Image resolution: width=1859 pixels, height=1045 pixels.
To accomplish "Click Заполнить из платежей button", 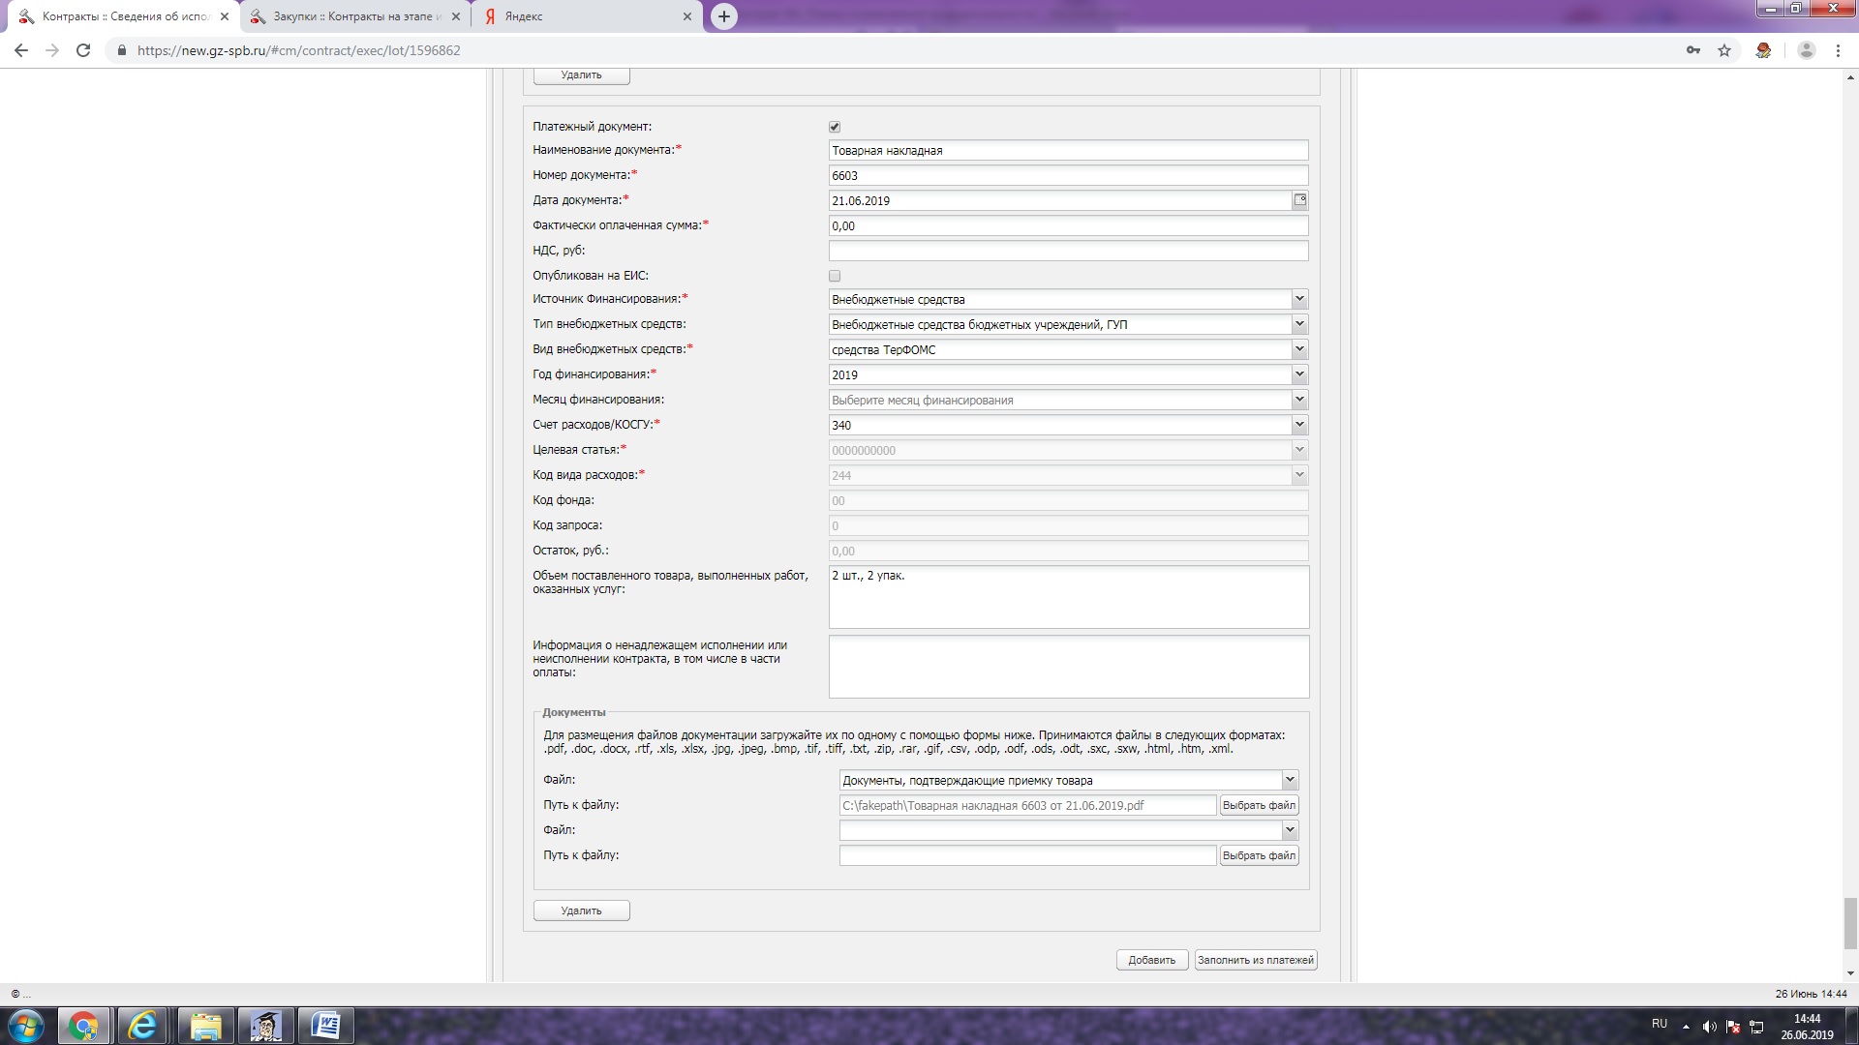I will click(1255, 960).
